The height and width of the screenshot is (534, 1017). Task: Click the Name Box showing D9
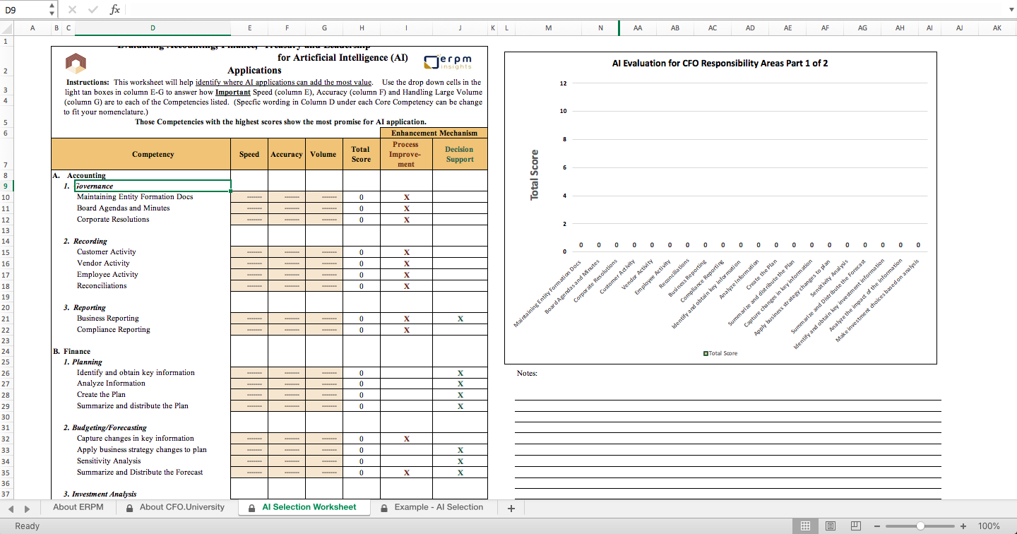pyautogui.click(x=23, y=10)
